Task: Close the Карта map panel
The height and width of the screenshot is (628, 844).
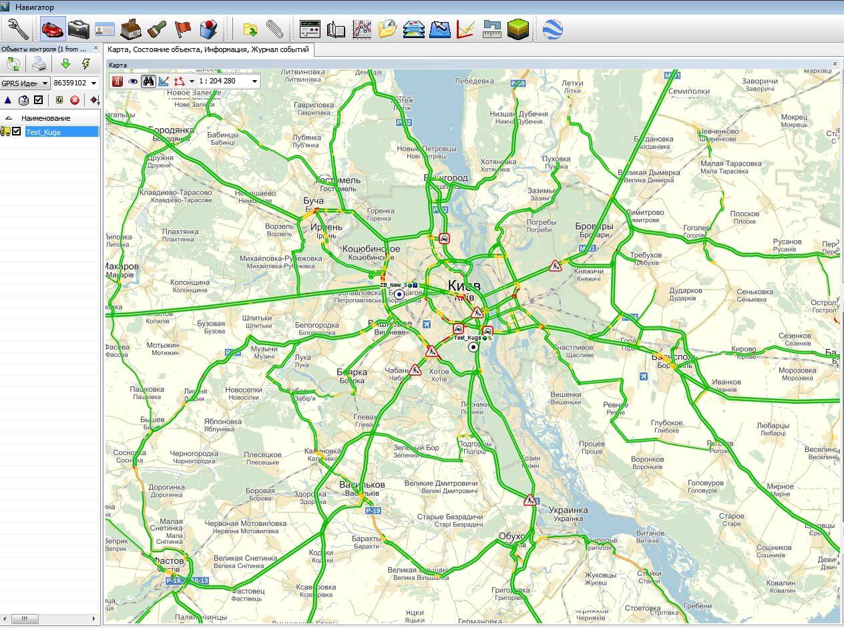Action: click(835, 64)
